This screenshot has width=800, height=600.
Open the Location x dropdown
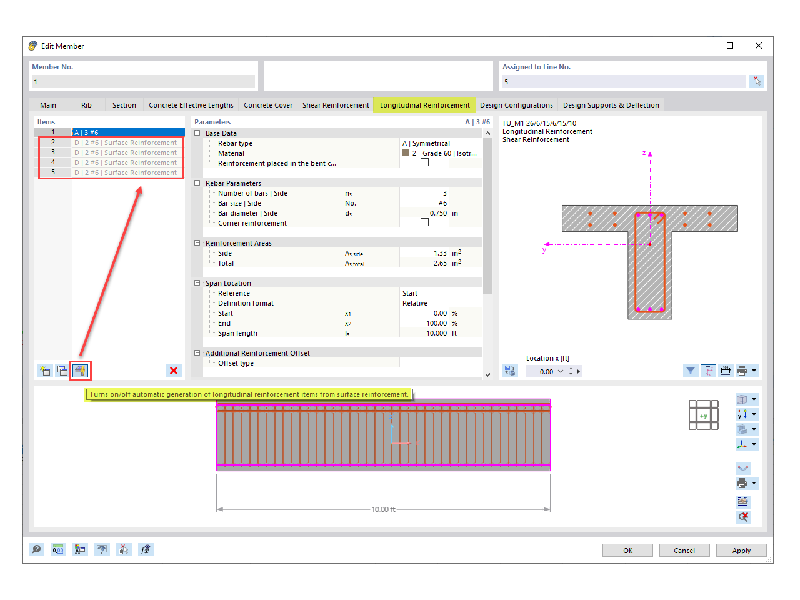(561, 371)
